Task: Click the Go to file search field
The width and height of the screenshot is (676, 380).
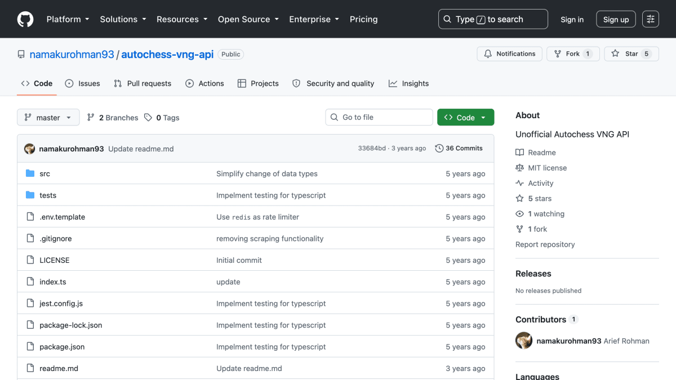Action: [379, 117]
